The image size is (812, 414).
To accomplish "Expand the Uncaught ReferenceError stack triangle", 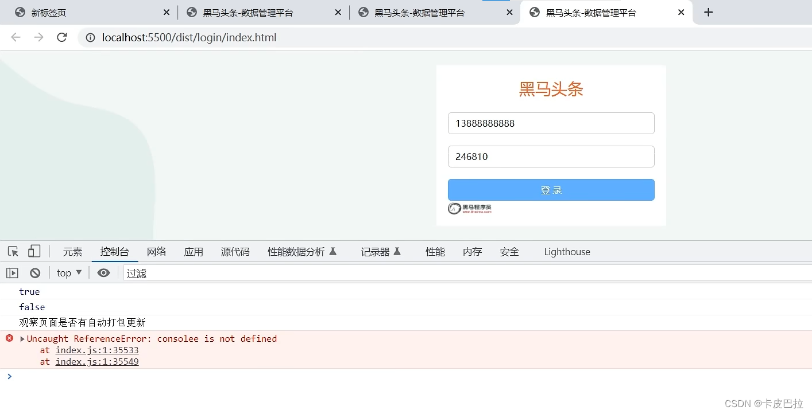I will (22, 339).
